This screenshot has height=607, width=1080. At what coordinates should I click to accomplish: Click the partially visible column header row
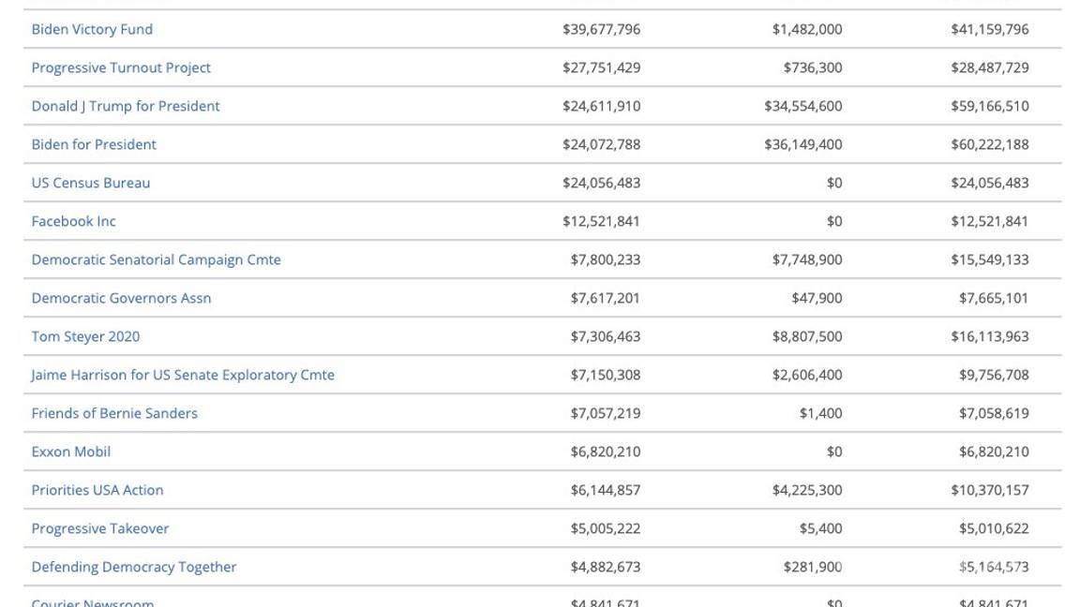tap(540, 3)
